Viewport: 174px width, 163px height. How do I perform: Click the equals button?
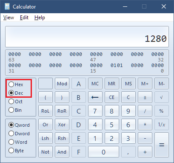click(x=162, y=145)
